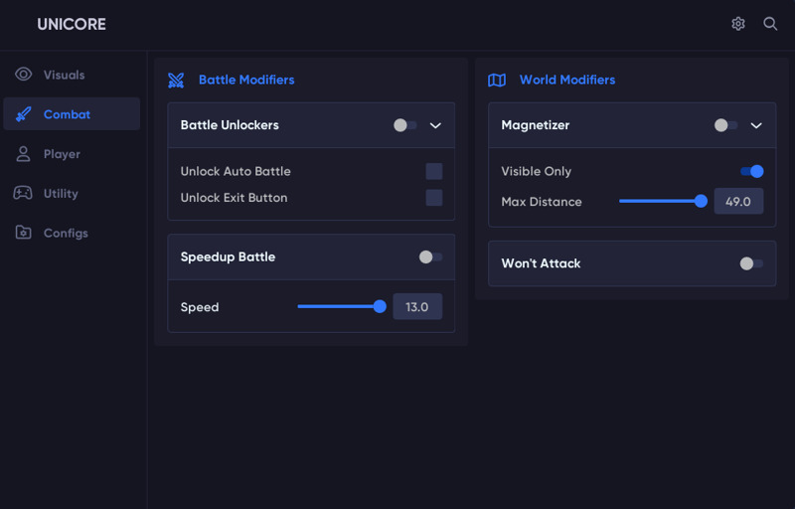Click the search magnifier icon
Image resolution: width=795 pixels, height=509 pixels.
tap(770, 24)
